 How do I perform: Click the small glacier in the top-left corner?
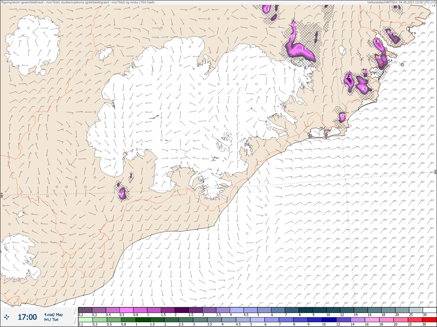32,45
